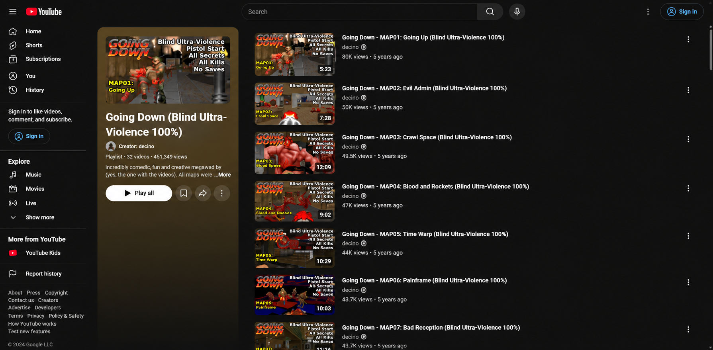Open MAP06 Painframe thumbnail
This screenshot has width=713, height=350.
(295, 295)
